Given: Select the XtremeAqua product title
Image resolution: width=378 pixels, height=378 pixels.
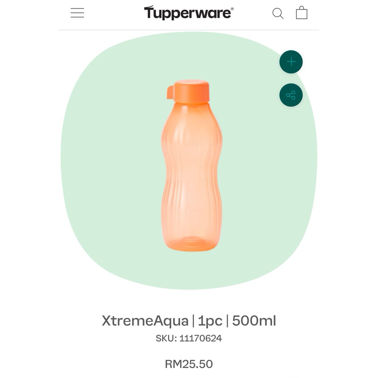Looking at the screenshot, I should pyautogui.click(x=189, y=321).
